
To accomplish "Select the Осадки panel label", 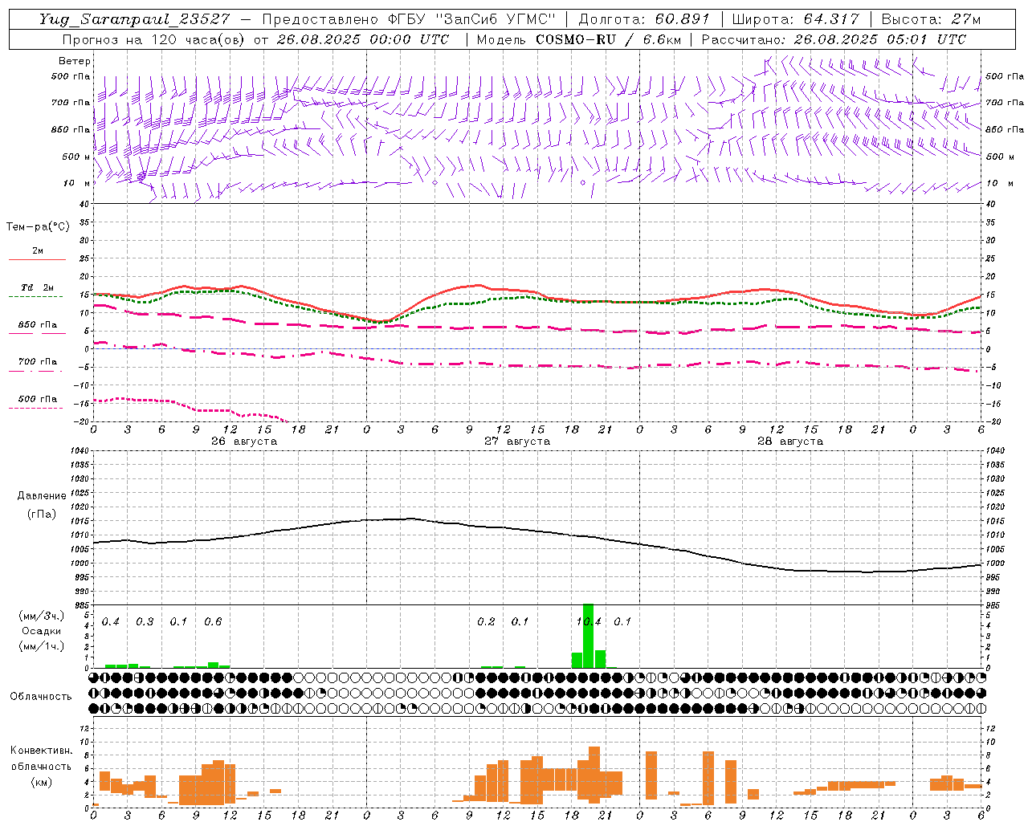I will click(41, 631).
